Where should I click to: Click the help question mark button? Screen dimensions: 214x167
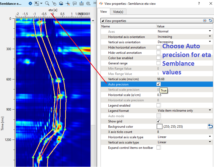199,3
